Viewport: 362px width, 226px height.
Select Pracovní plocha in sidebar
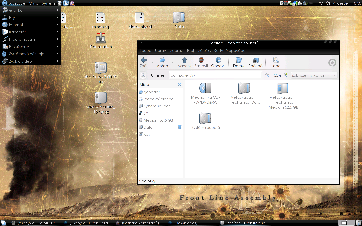point(161,99)
